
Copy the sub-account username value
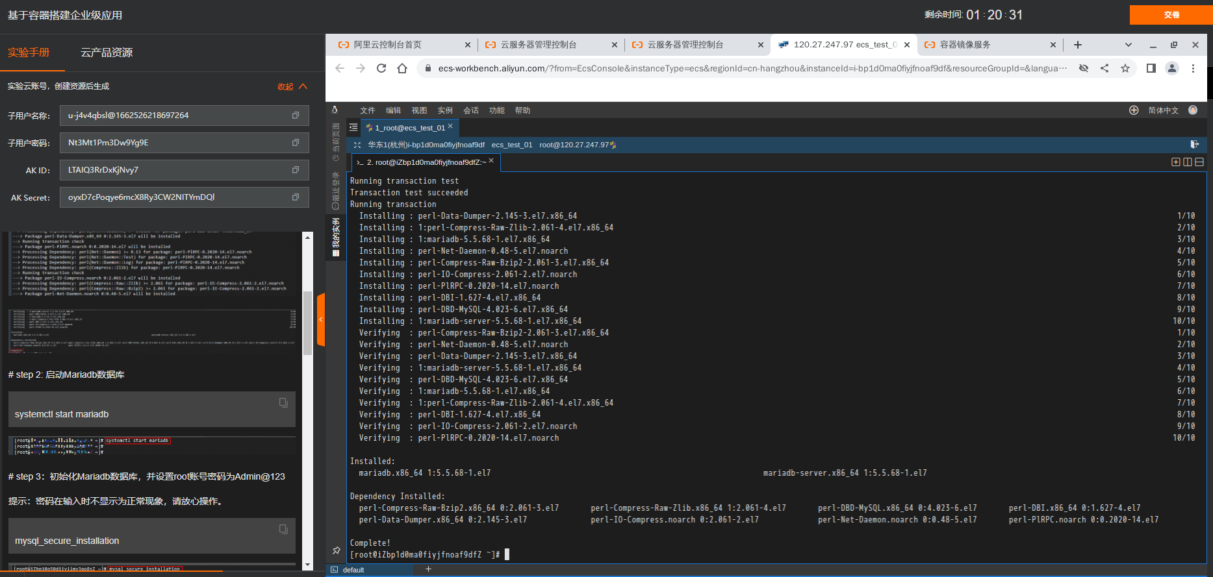click(296, 116)
